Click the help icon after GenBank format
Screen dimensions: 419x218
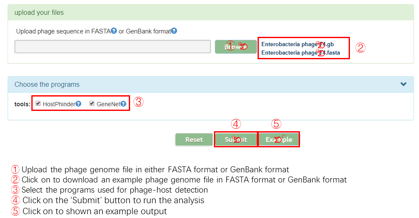pos(174,31)
